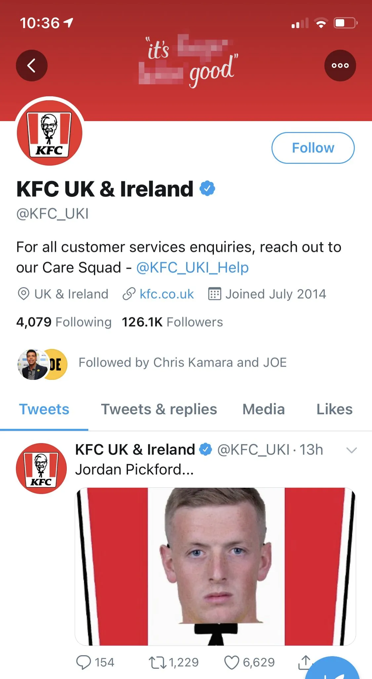Tap the reply icon on the tweet
Viewport: 372px width, 679px height.
click(83, 662)
